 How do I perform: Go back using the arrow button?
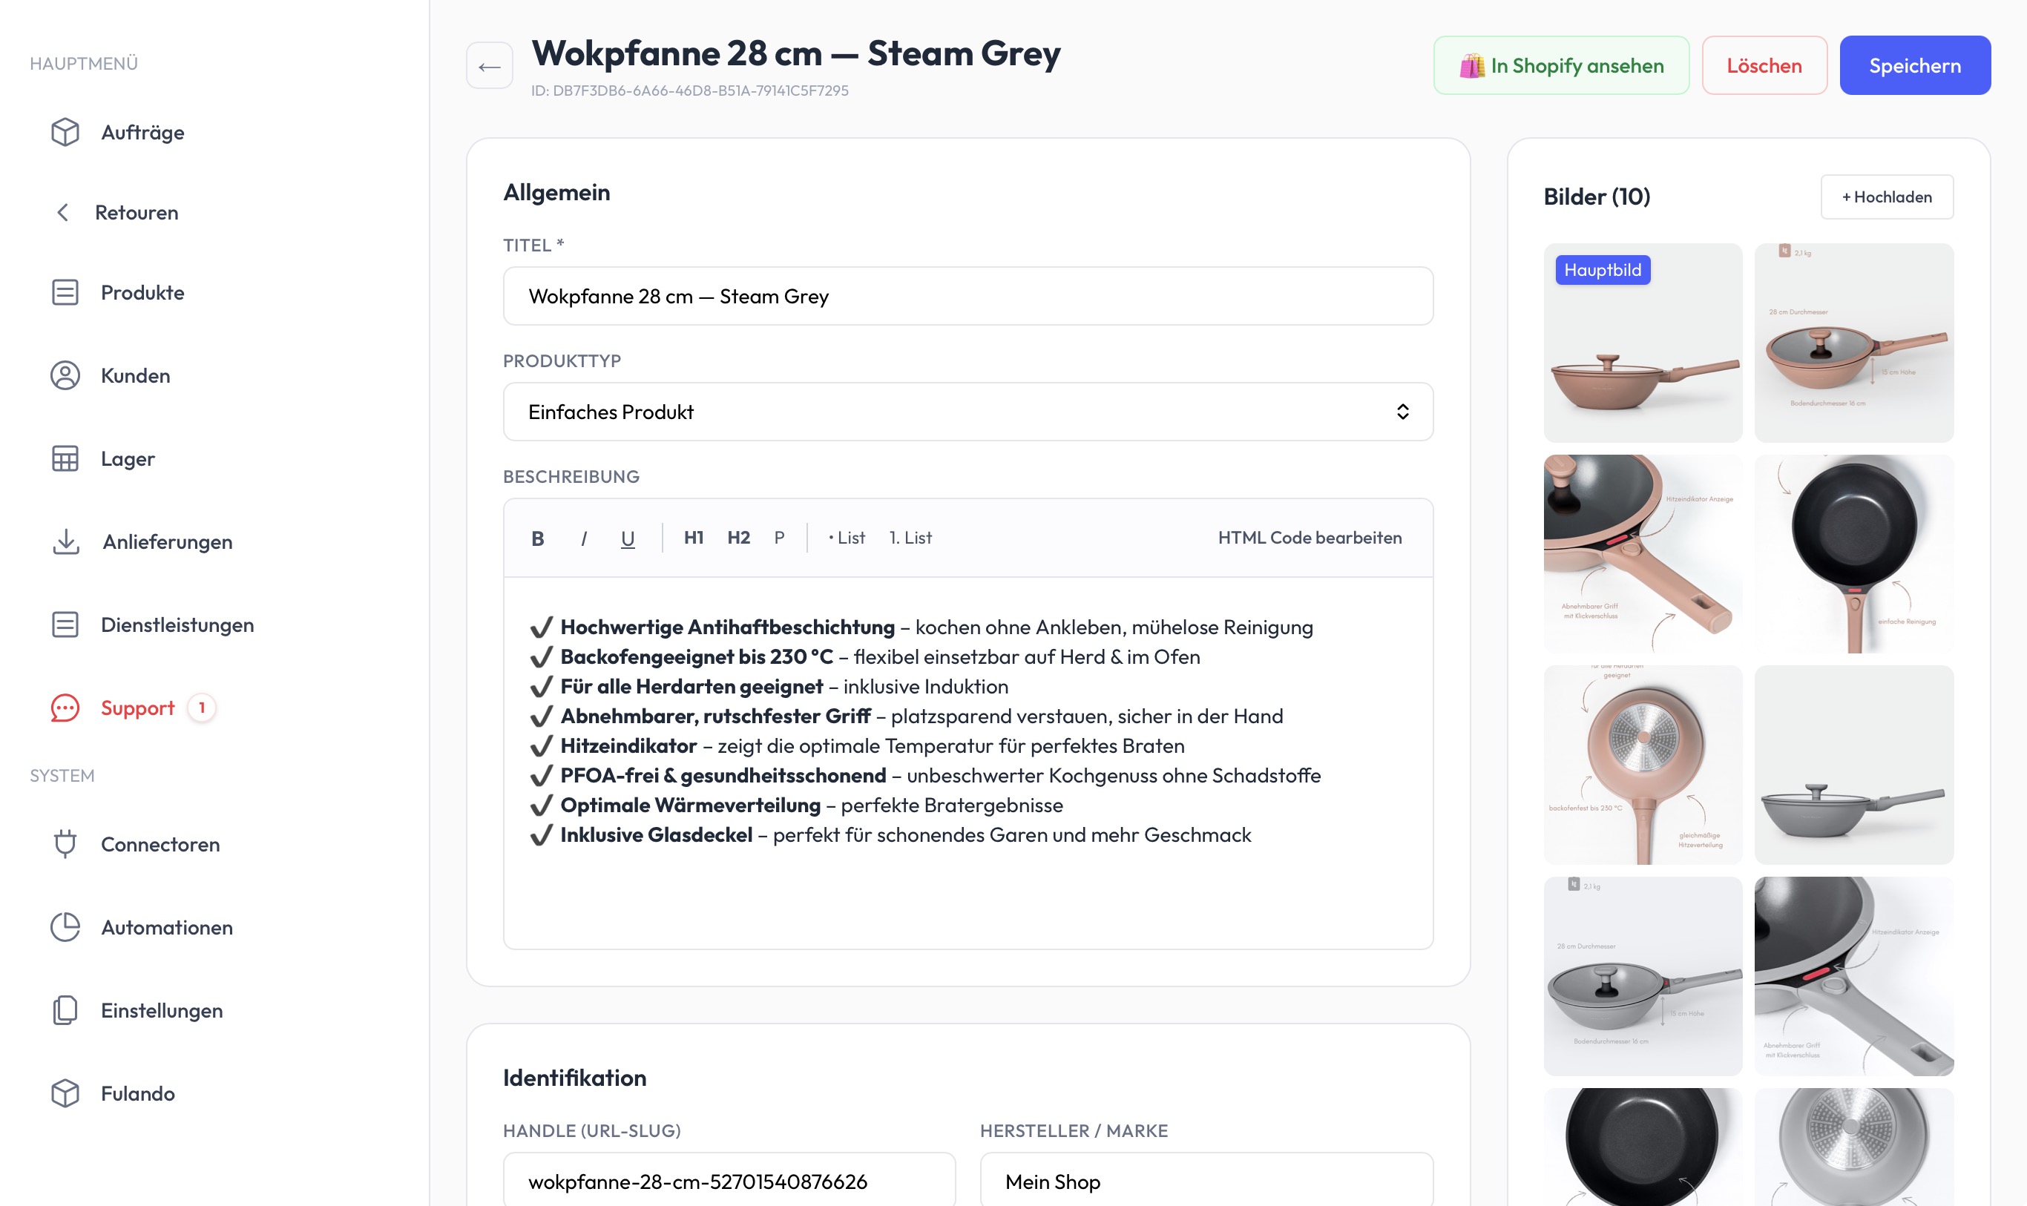[x=489, y=66]
